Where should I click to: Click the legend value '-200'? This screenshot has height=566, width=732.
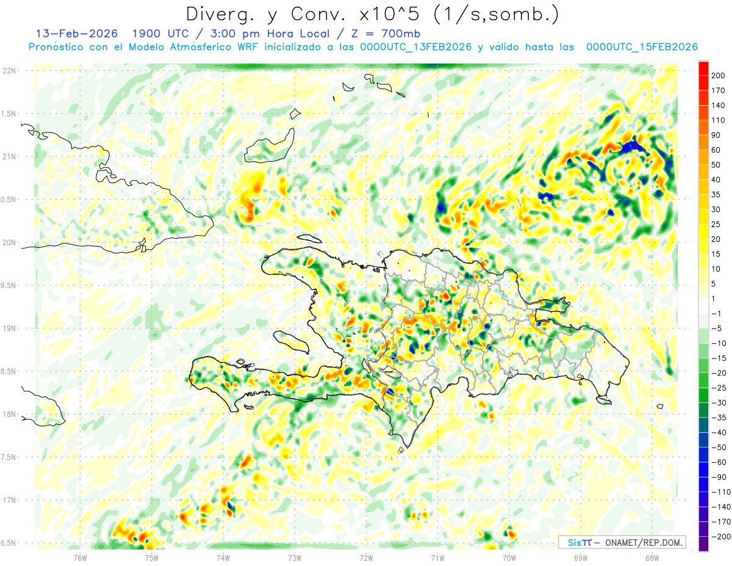pos(720,537)
